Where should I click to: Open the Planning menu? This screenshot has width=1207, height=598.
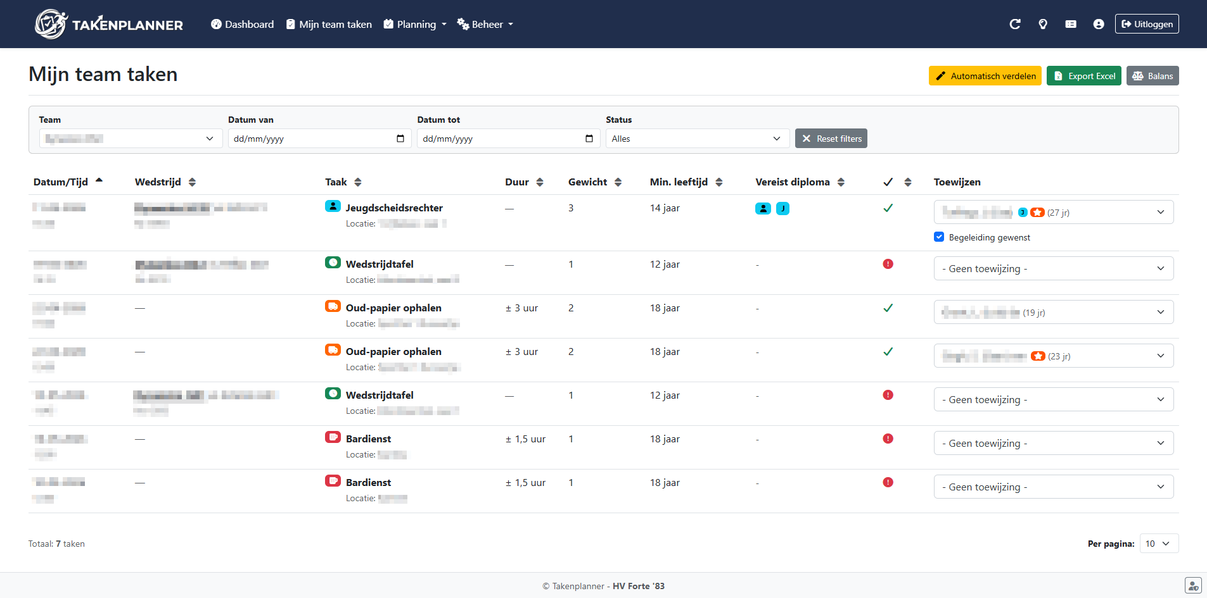416,24
